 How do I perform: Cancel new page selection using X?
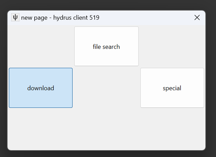[197, 17]
